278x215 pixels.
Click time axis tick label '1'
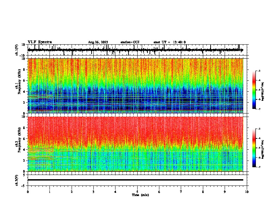(x=49, y=192)
